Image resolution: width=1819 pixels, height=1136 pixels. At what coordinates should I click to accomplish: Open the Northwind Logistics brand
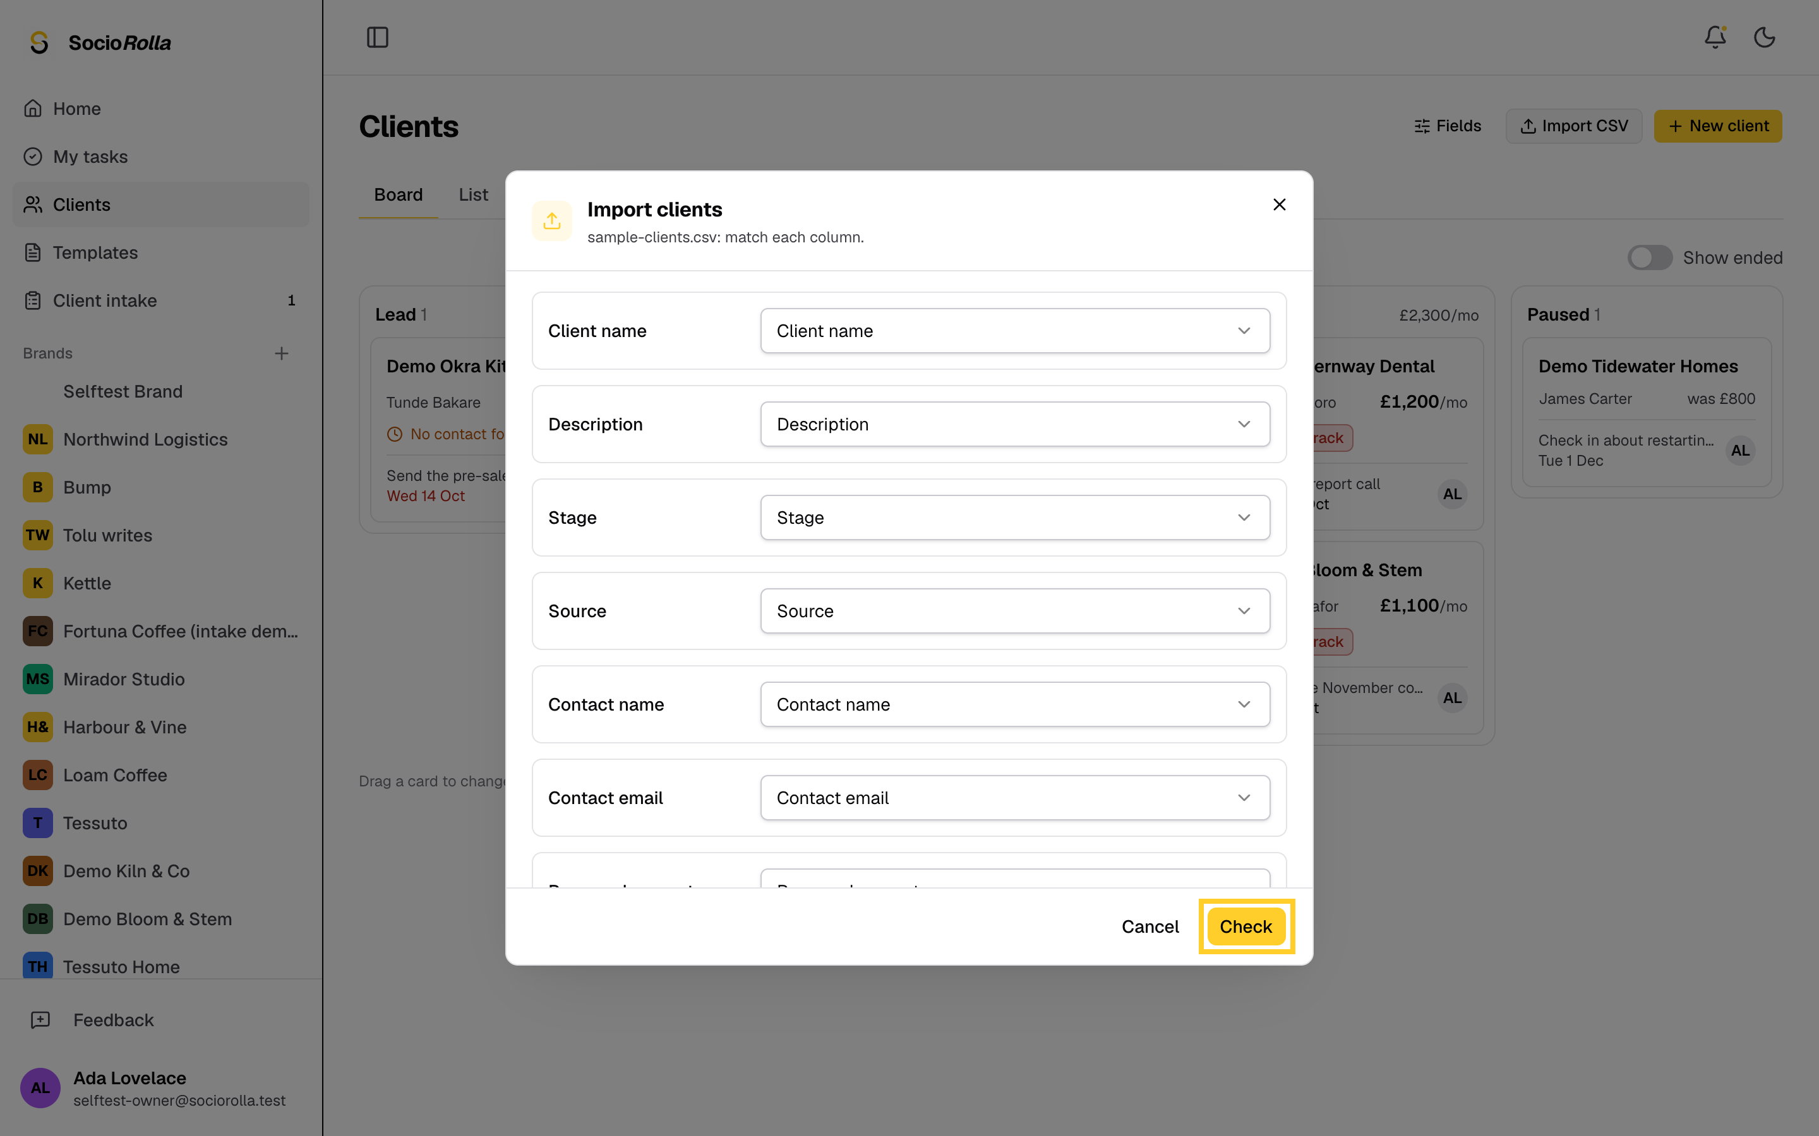[x=161, y=439]
